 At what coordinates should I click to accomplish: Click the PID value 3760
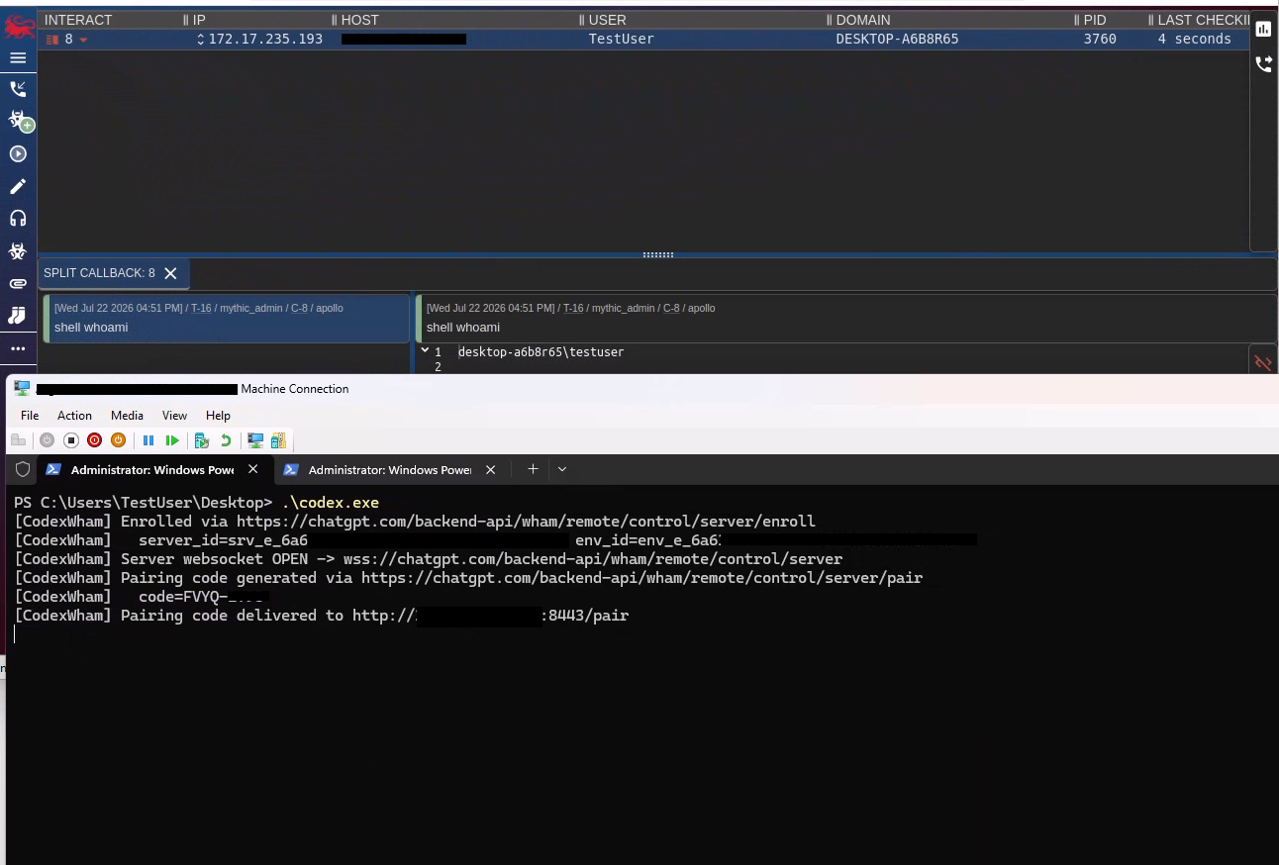click(x=1100, y=40)
